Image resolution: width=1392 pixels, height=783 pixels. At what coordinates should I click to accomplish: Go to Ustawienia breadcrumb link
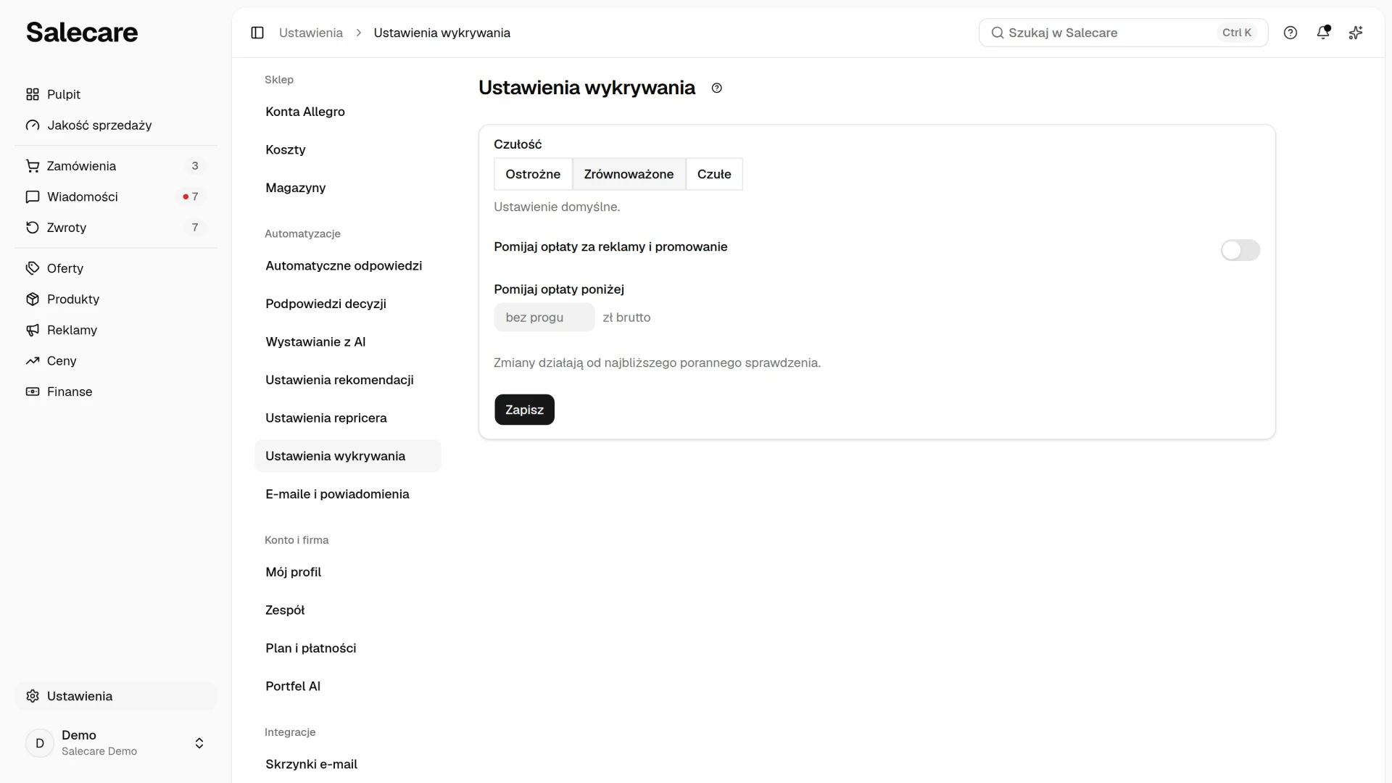pyautogui.click(x=311, y=33)
